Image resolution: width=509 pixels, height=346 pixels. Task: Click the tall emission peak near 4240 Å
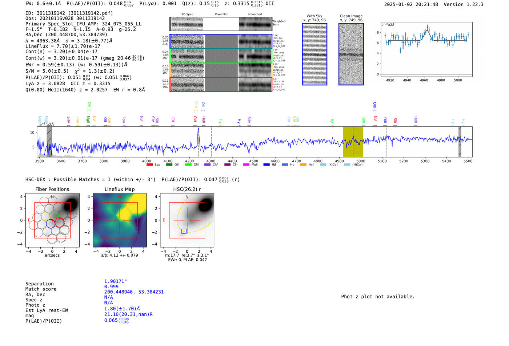pos(198,137)
